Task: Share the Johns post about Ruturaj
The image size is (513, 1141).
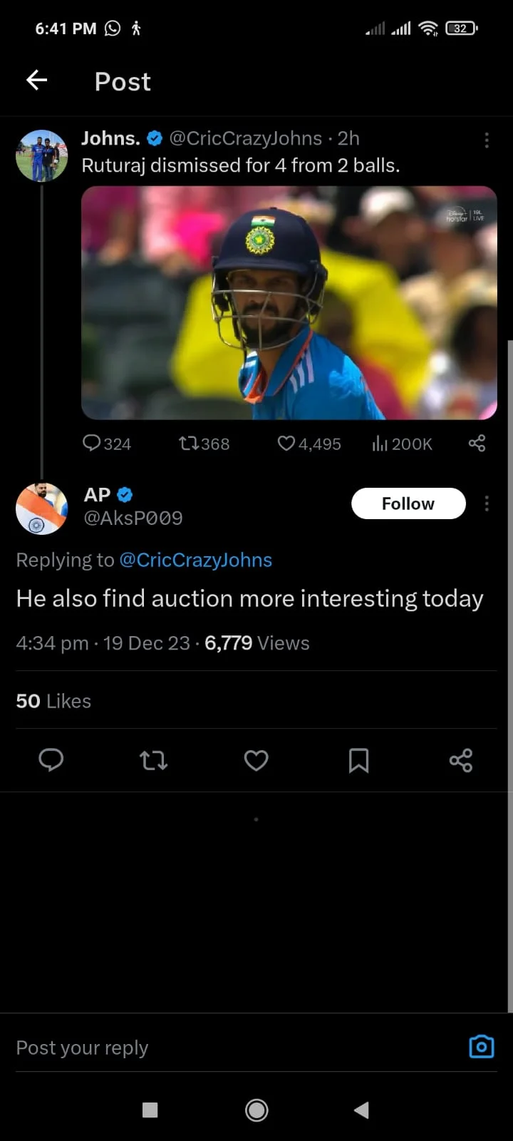Action: tap(477, 444)
